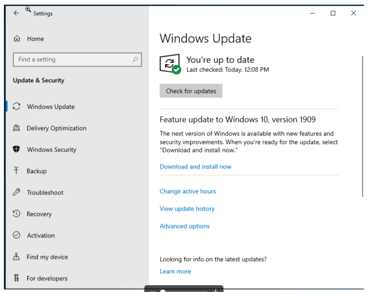Click the Activation checkmark circle icon
Viewport: 375px width, 292px height.
(x=16, y=235)
